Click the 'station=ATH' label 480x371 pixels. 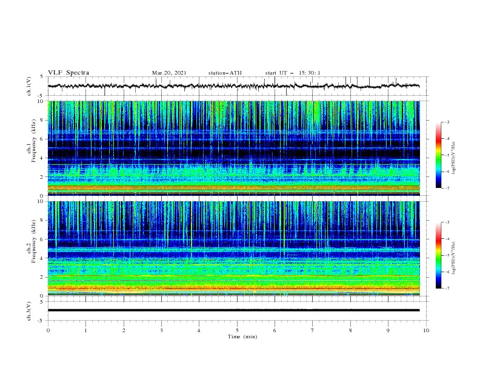point(225,73)
